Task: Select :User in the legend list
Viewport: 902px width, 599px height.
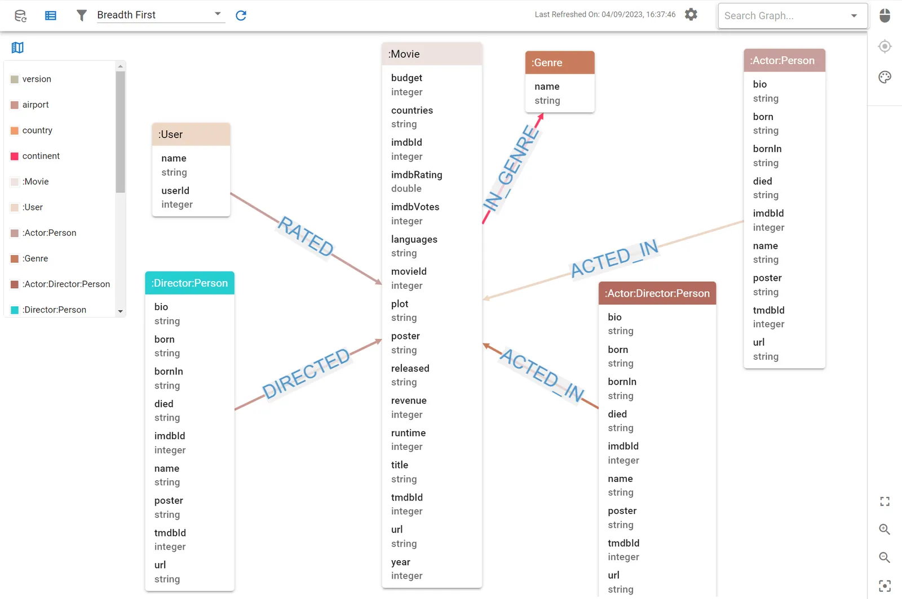Action: pyautogui.click(x=33, y=207)
